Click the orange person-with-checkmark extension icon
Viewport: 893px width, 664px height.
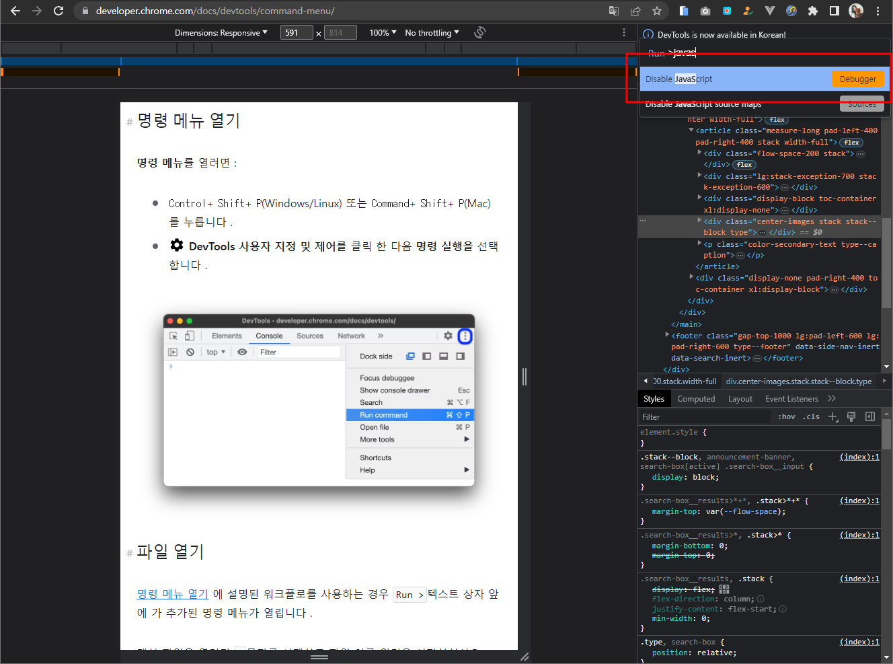tap(748, 11)
